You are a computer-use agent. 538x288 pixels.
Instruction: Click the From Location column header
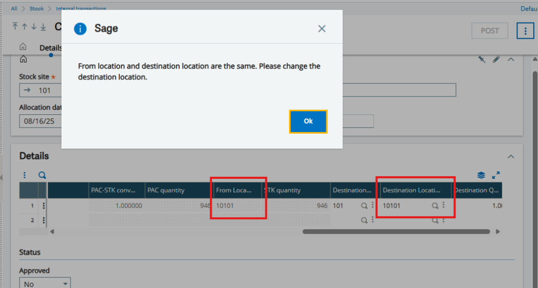tap(237, 190)
